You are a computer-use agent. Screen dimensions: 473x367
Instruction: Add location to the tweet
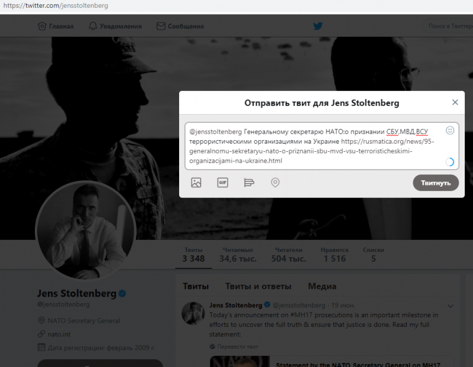point(275,183)
